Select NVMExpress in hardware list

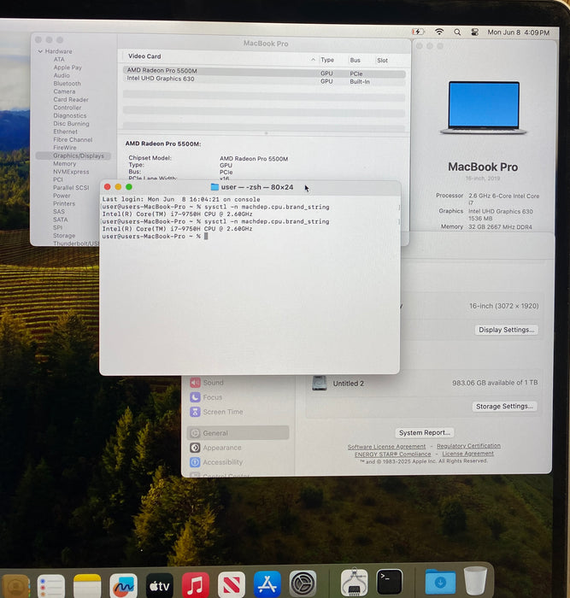click(x=71, y=172)
